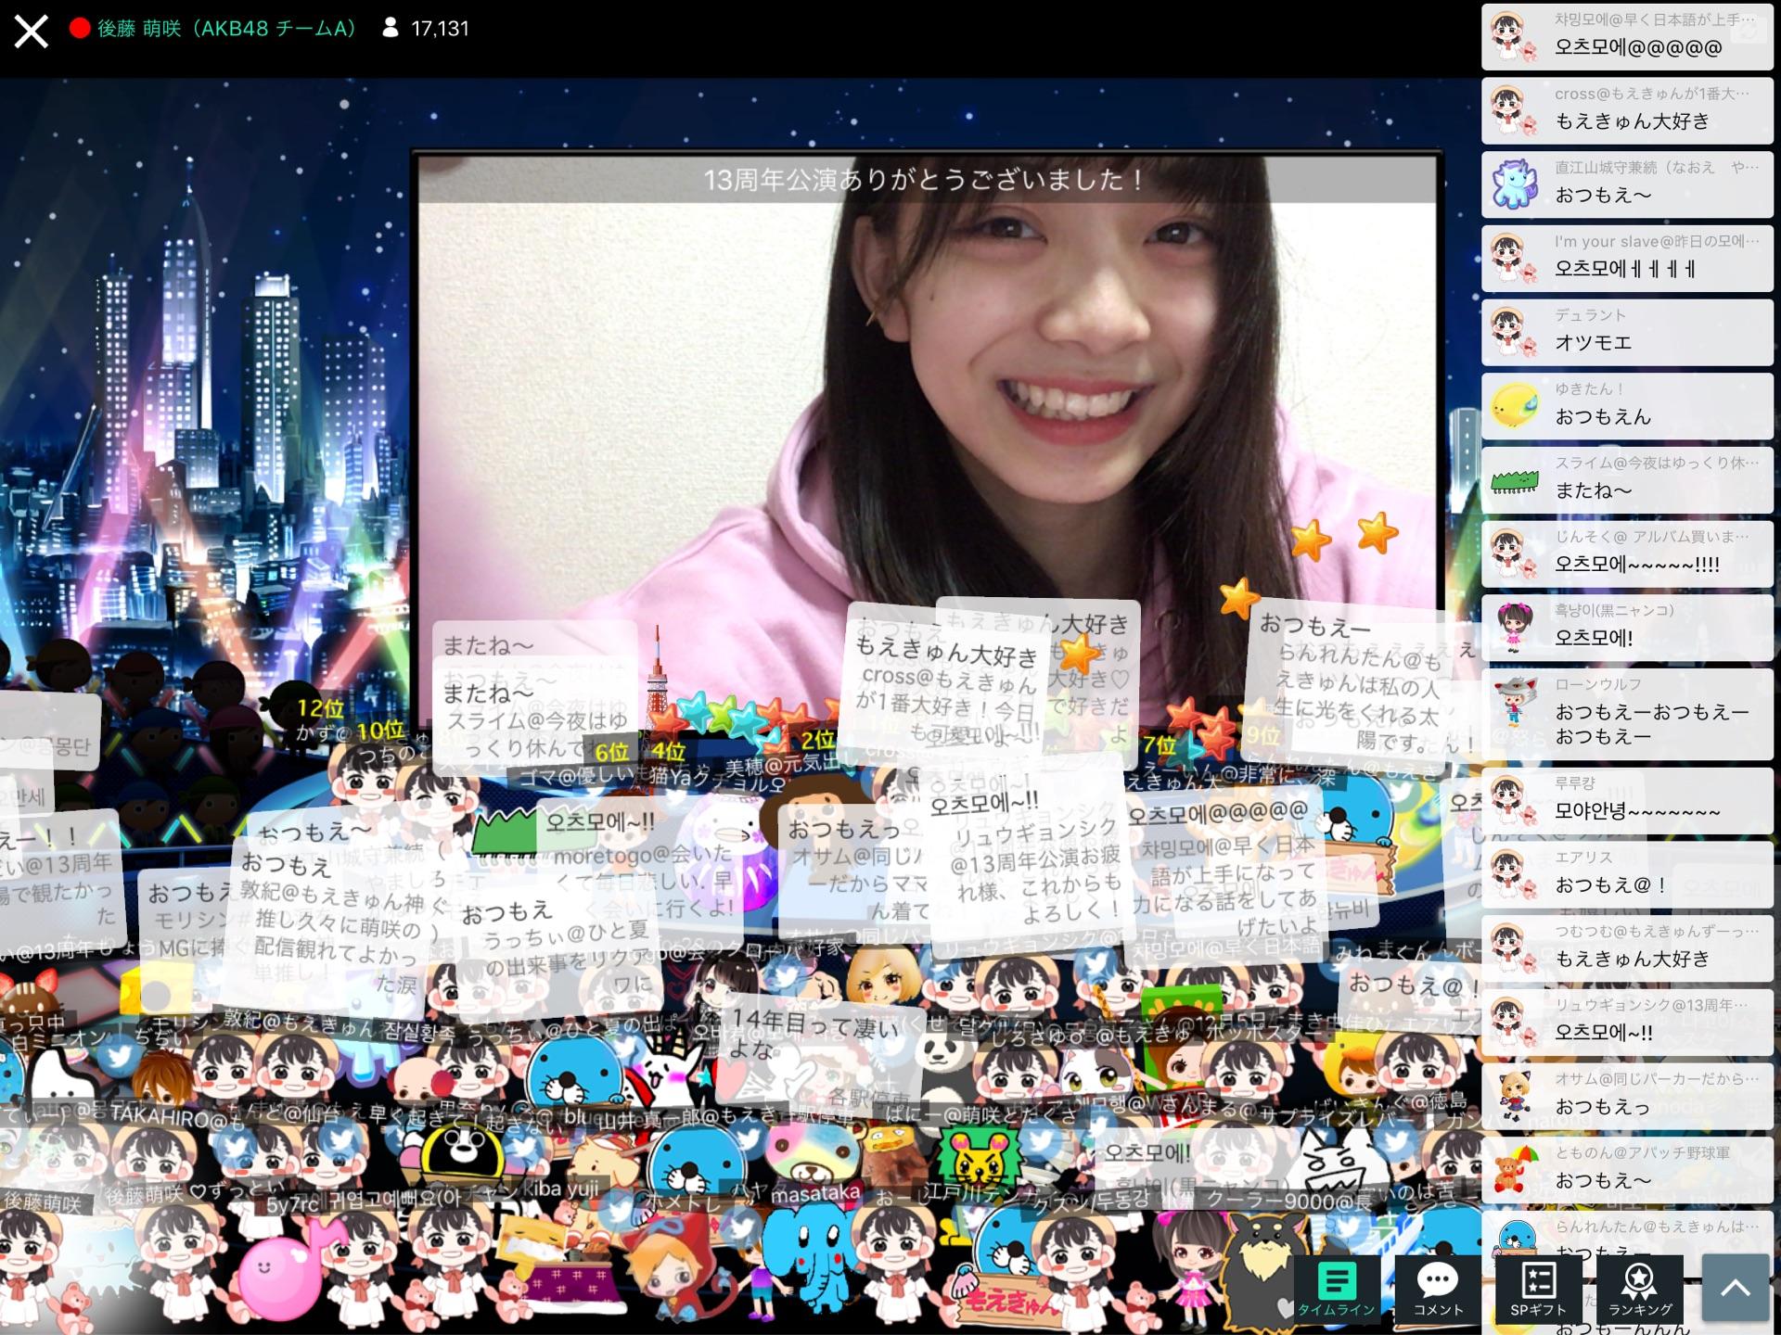Image resolution: width=1781 pixels, height=1335 pixels.
Task: Tap teddy bear umbrella avatar of ともやん
Action: 1516,1170
